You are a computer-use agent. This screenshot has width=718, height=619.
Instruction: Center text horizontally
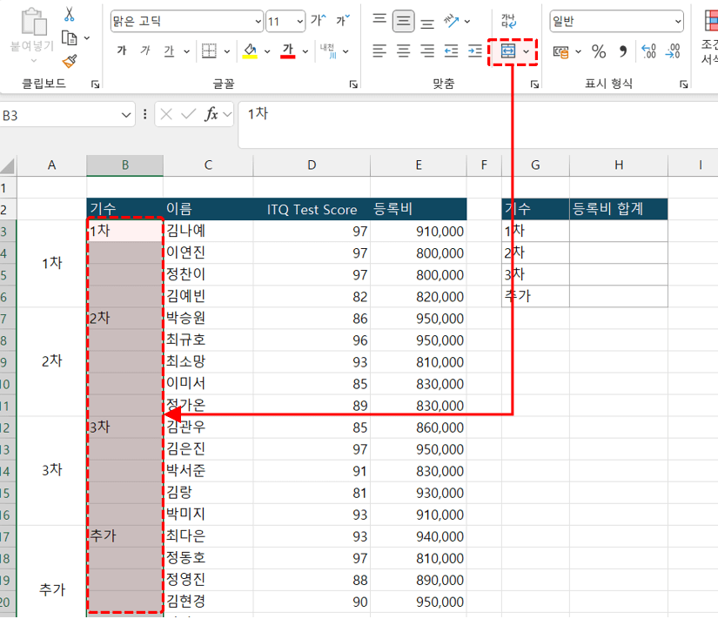pos(403,50)
